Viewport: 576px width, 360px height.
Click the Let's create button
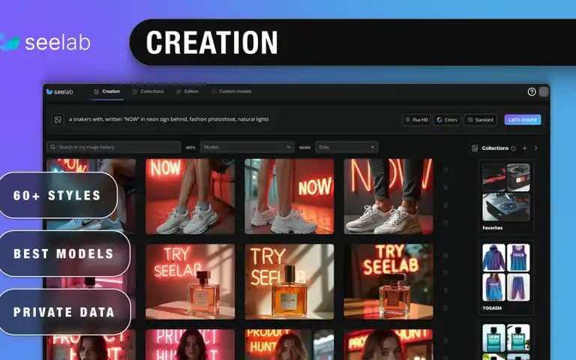[x=523, y=120]
